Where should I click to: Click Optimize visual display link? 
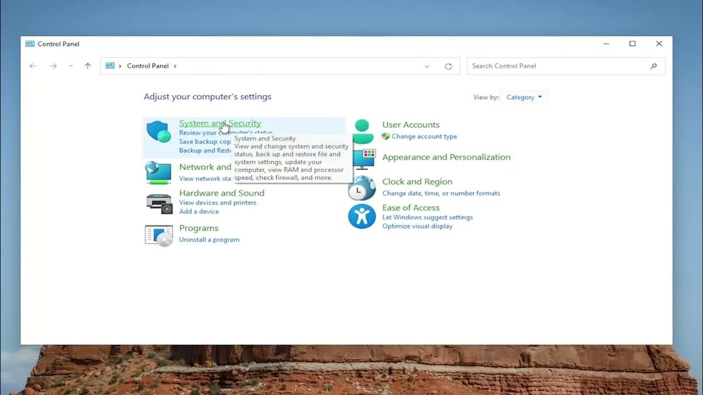tap(417, 226)
